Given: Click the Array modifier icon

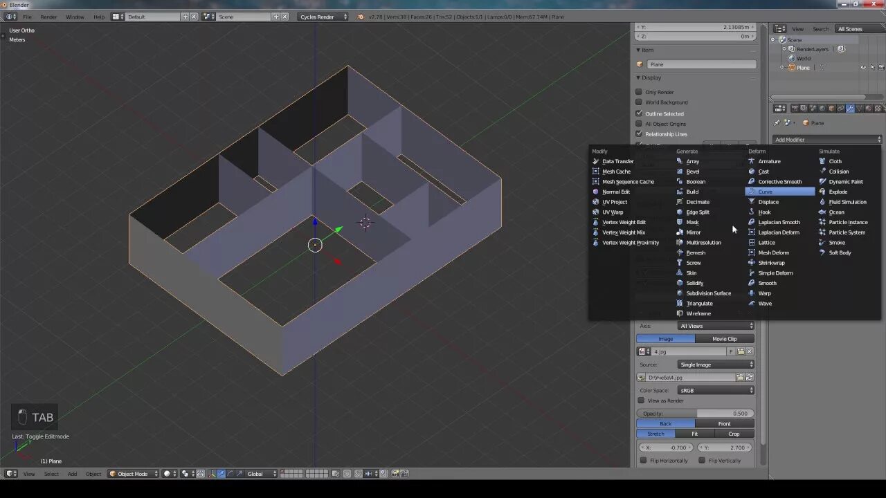Looking at the screenshot, I should 680,161.
